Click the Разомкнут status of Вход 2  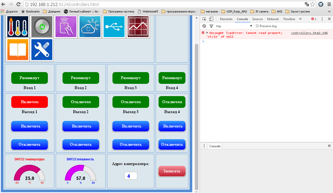point(81,78)
